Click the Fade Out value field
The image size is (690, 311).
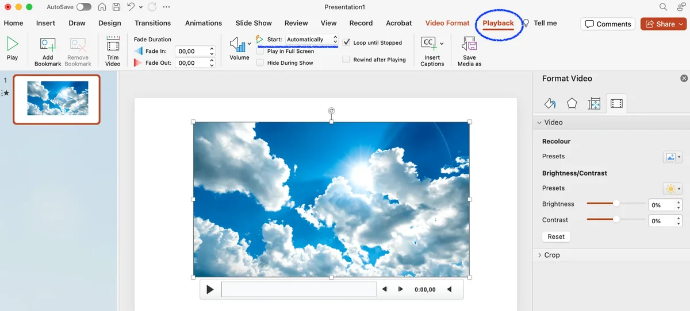pos(191,63)
